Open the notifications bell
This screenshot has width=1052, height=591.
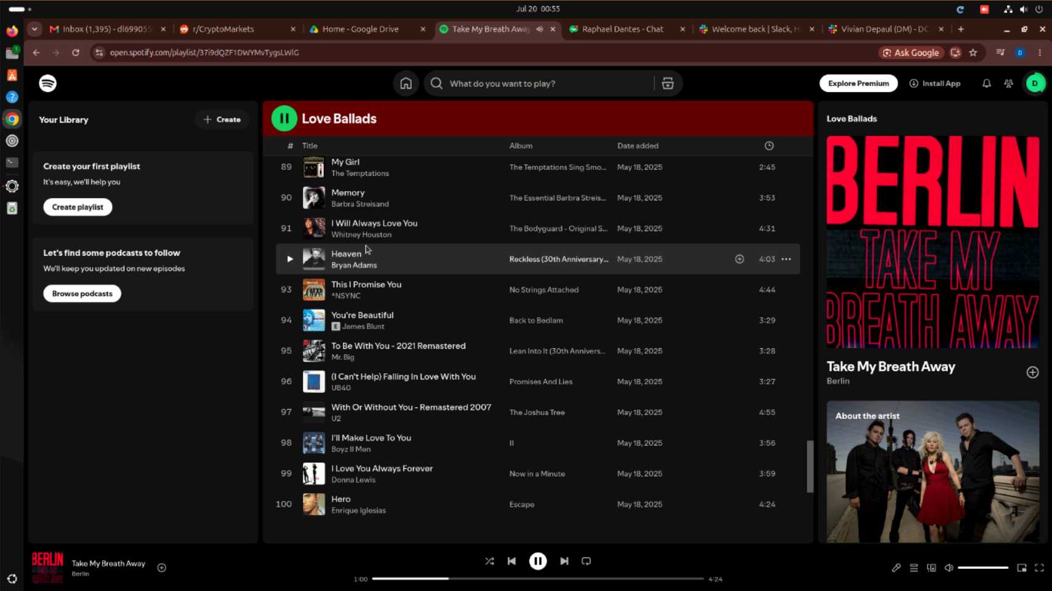[x=986, y=84]
